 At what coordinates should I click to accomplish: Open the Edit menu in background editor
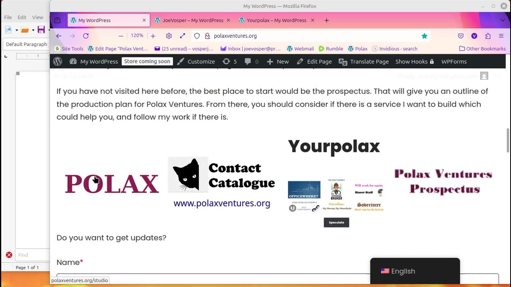(x=22, y=18)
